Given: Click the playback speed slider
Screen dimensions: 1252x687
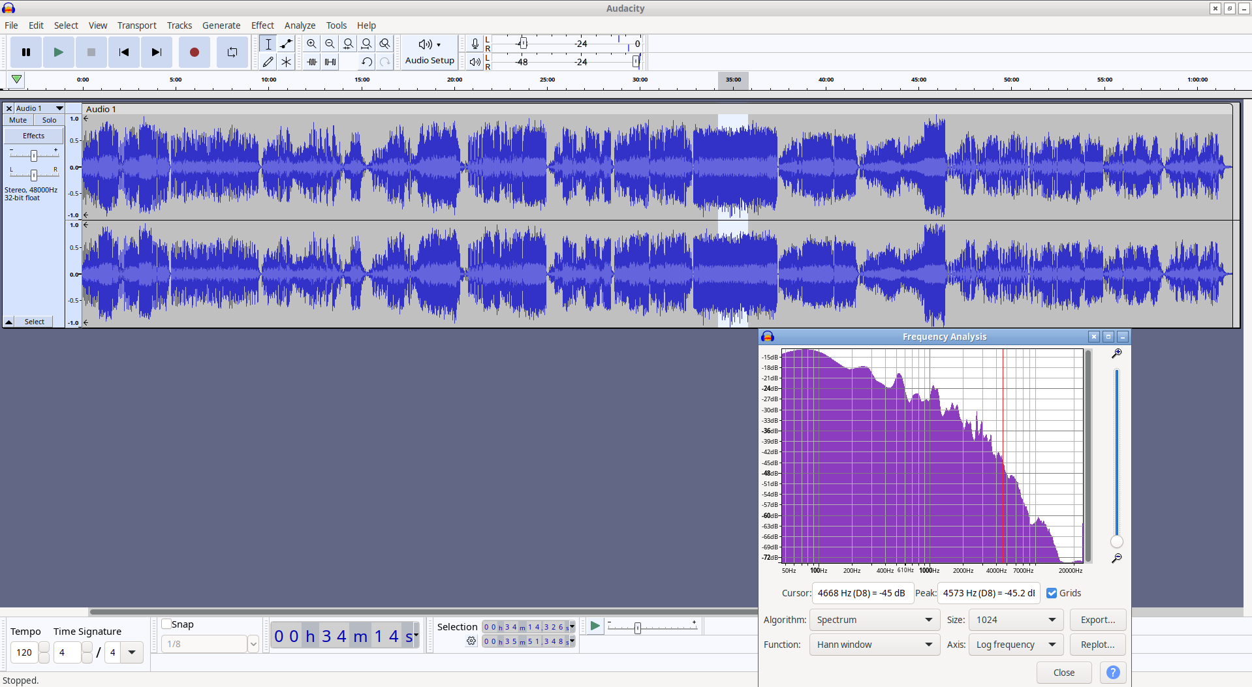Looking at the screenshot, I should [x=652, y=628].
